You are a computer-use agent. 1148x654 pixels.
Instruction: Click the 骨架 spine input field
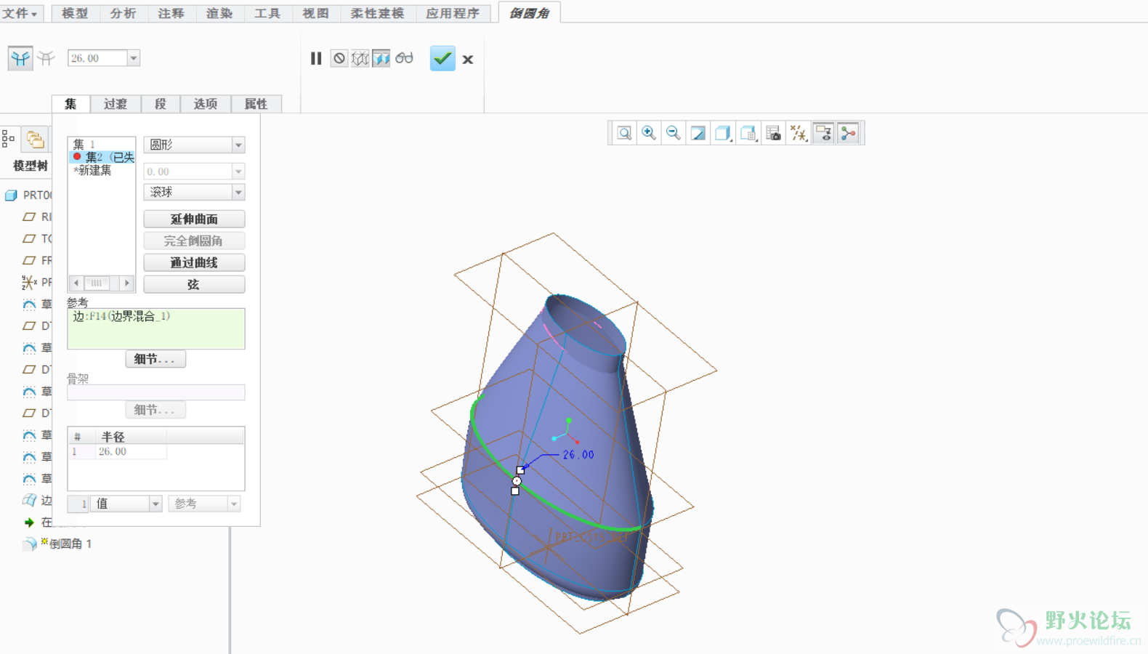[156, 392]
